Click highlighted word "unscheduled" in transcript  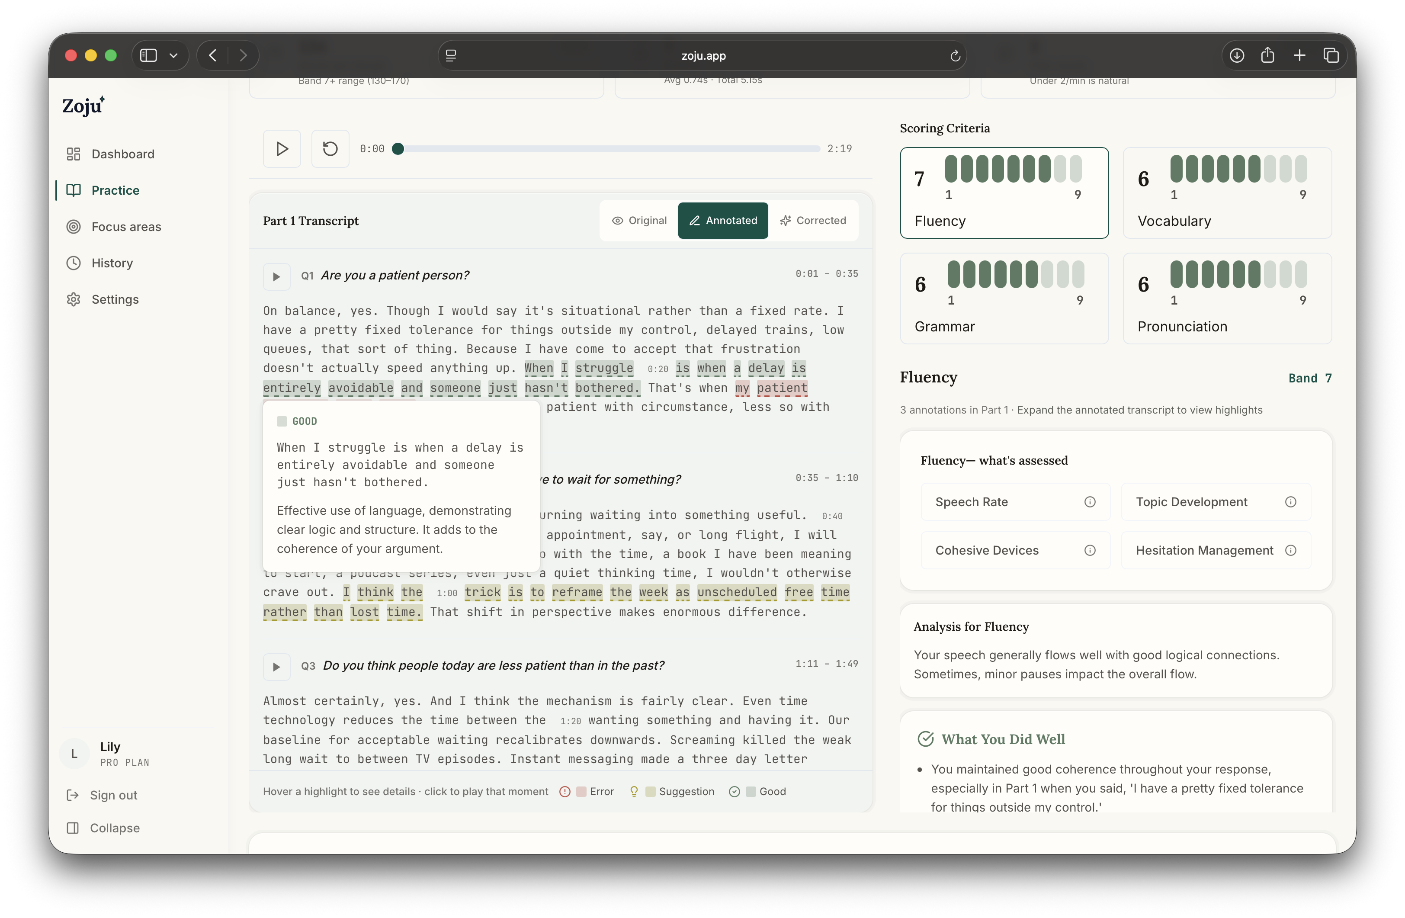(737, 593)
